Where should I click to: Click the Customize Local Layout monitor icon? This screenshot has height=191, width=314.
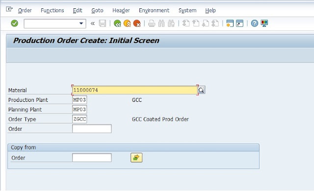click(x=264, y=24)
